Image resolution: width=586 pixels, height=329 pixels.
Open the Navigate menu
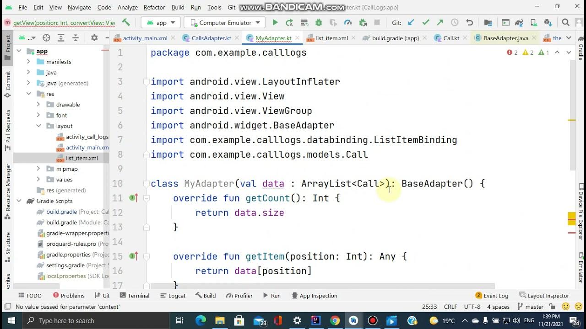pyautogui.click(x=79, y=7)
